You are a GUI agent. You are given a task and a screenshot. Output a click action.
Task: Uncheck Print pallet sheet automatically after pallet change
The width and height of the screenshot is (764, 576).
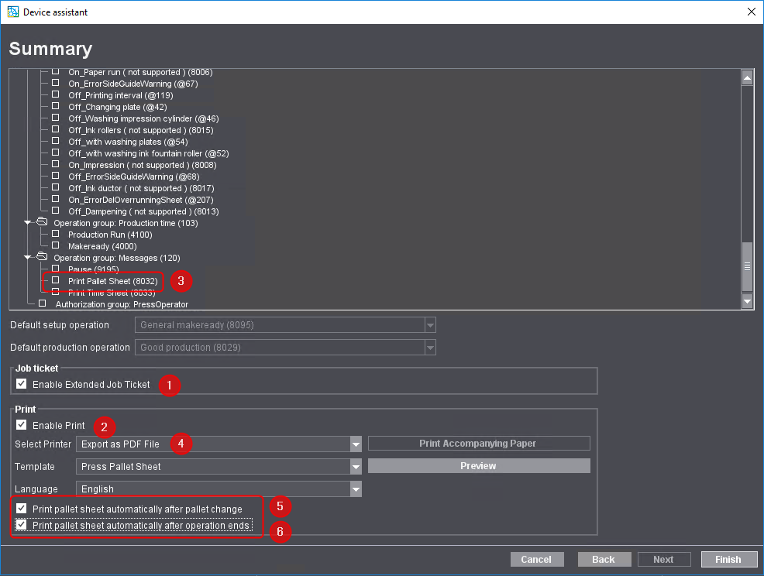(20, 509)
